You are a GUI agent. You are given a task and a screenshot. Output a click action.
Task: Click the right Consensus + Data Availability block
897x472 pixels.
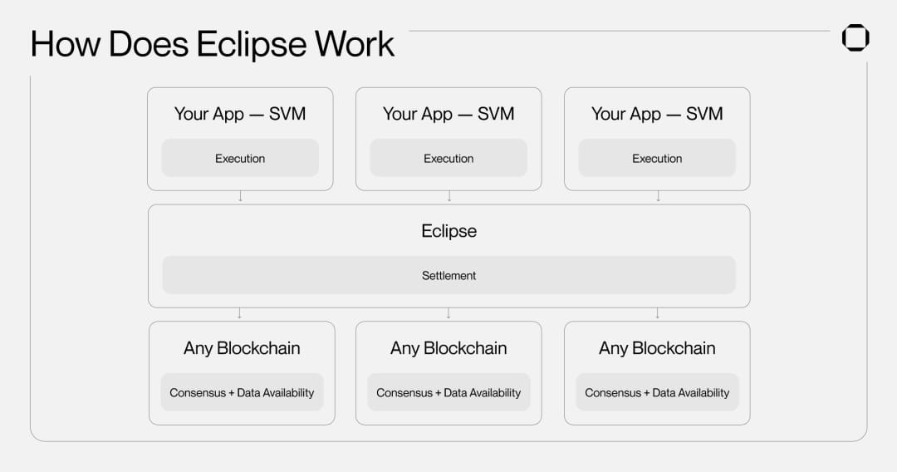(x=657, y=392)
